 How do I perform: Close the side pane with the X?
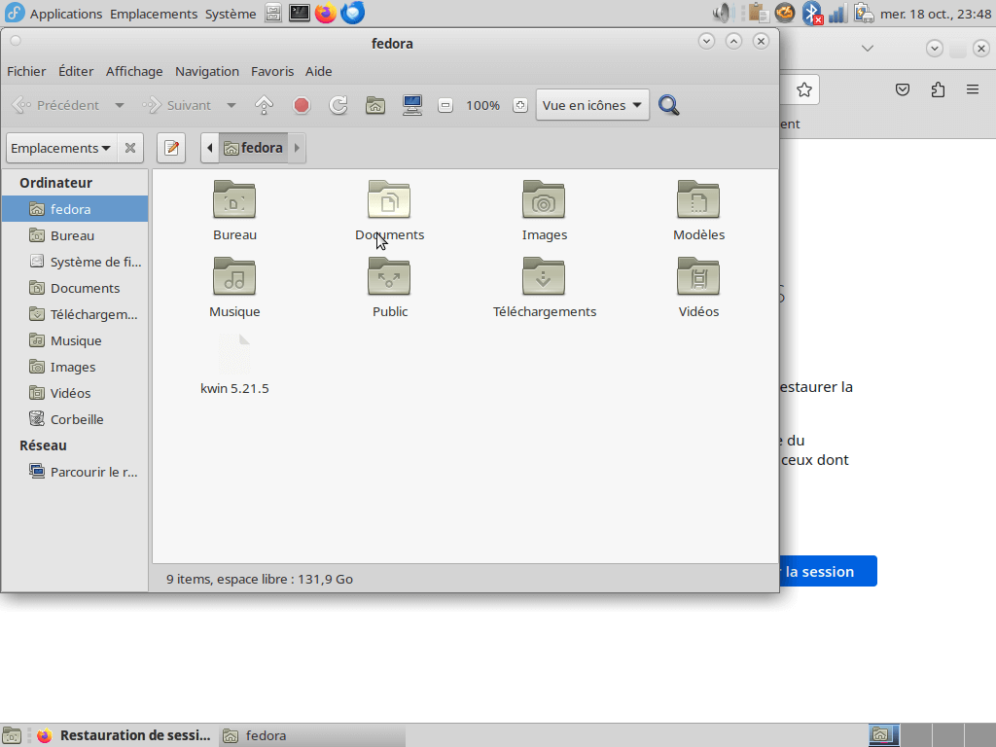(130, 148)
